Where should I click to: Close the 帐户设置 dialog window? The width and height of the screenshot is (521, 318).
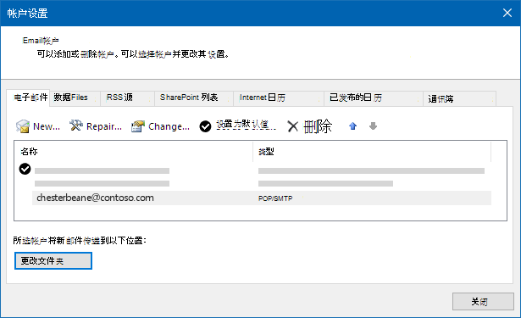[x=507, y=13]
